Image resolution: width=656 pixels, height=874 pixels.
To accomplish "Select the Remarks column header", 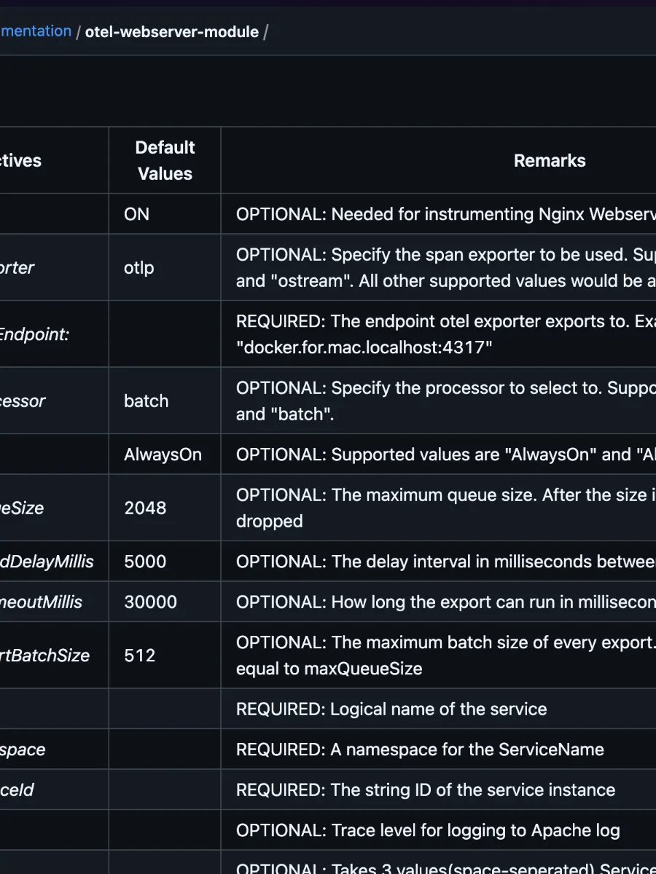I will point(550,160).
